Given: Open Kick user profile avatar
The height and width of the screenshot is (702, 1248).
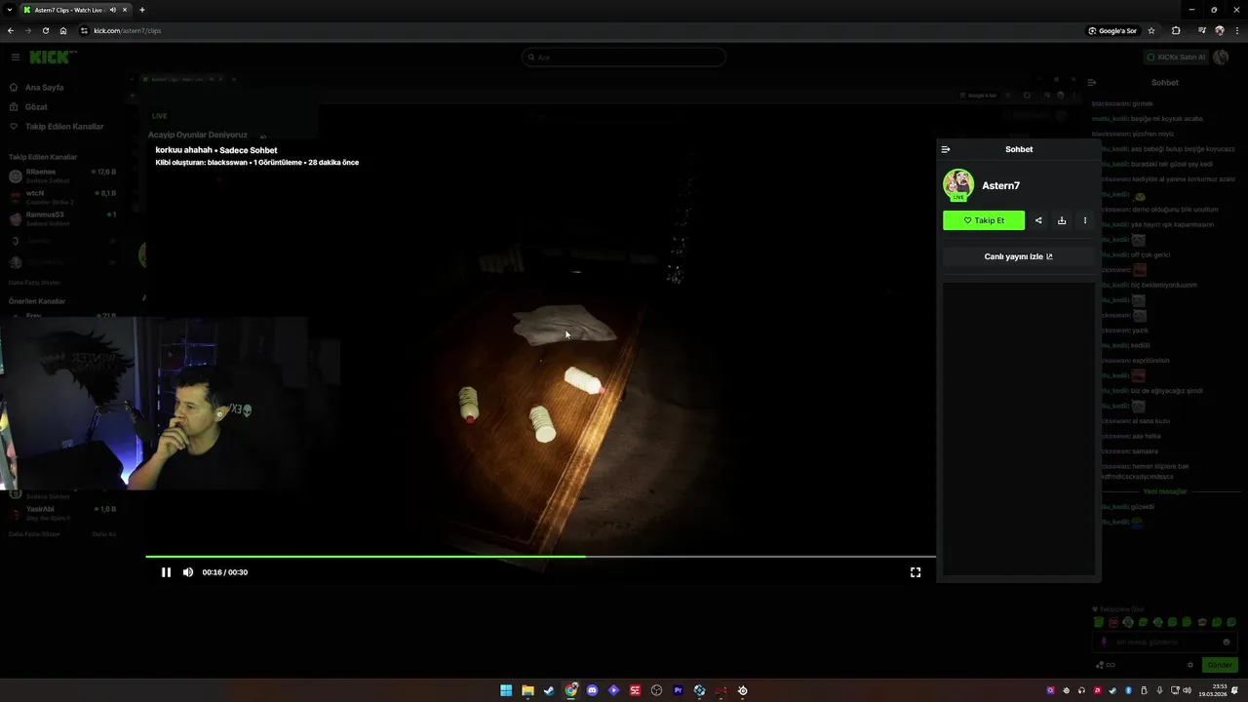Looking at the screenshot, I should point(1221,58).
